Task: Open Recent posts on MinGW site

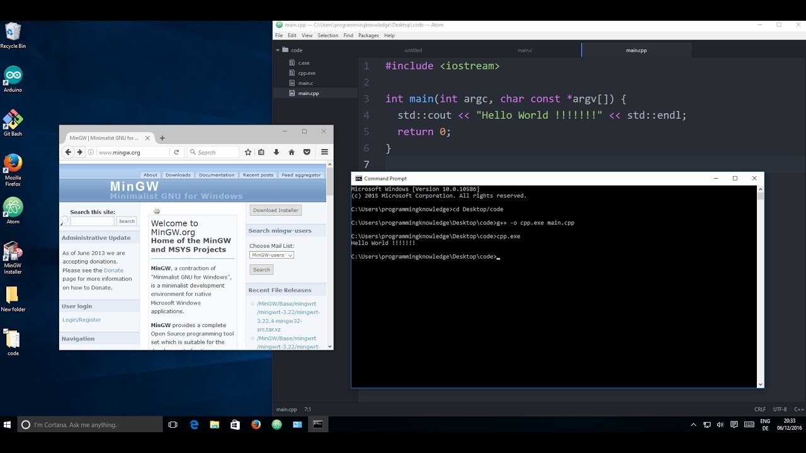Action: [x=258, y=175]
